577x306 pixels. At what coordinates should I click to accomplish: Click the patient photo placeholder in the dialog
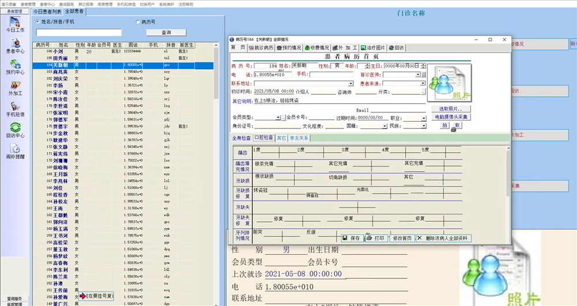449,82
